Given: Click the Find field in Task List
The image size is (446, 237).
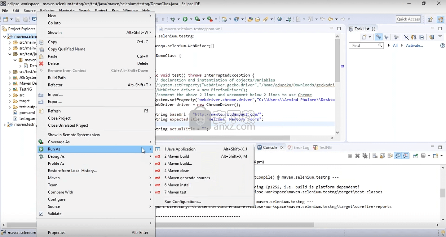Looking at the screenshot, I should pyautogui.click(x=366, y=45).
